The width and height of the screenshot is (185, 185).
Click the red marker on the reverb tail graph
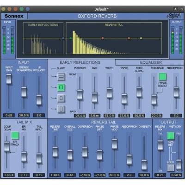coord(103,38)
